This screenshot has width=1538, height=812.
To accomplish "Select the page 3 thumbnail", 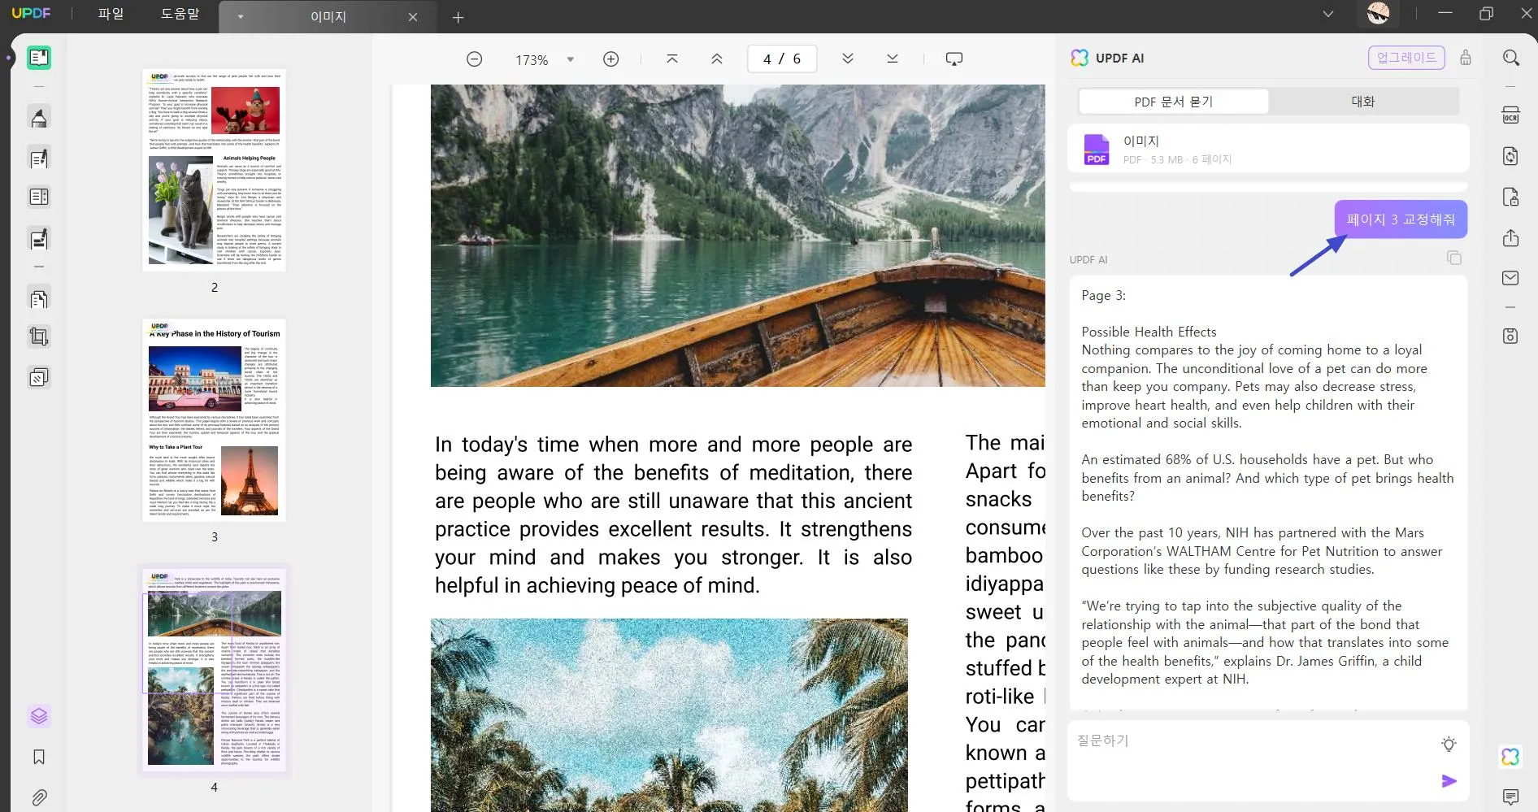I will 215,420.
